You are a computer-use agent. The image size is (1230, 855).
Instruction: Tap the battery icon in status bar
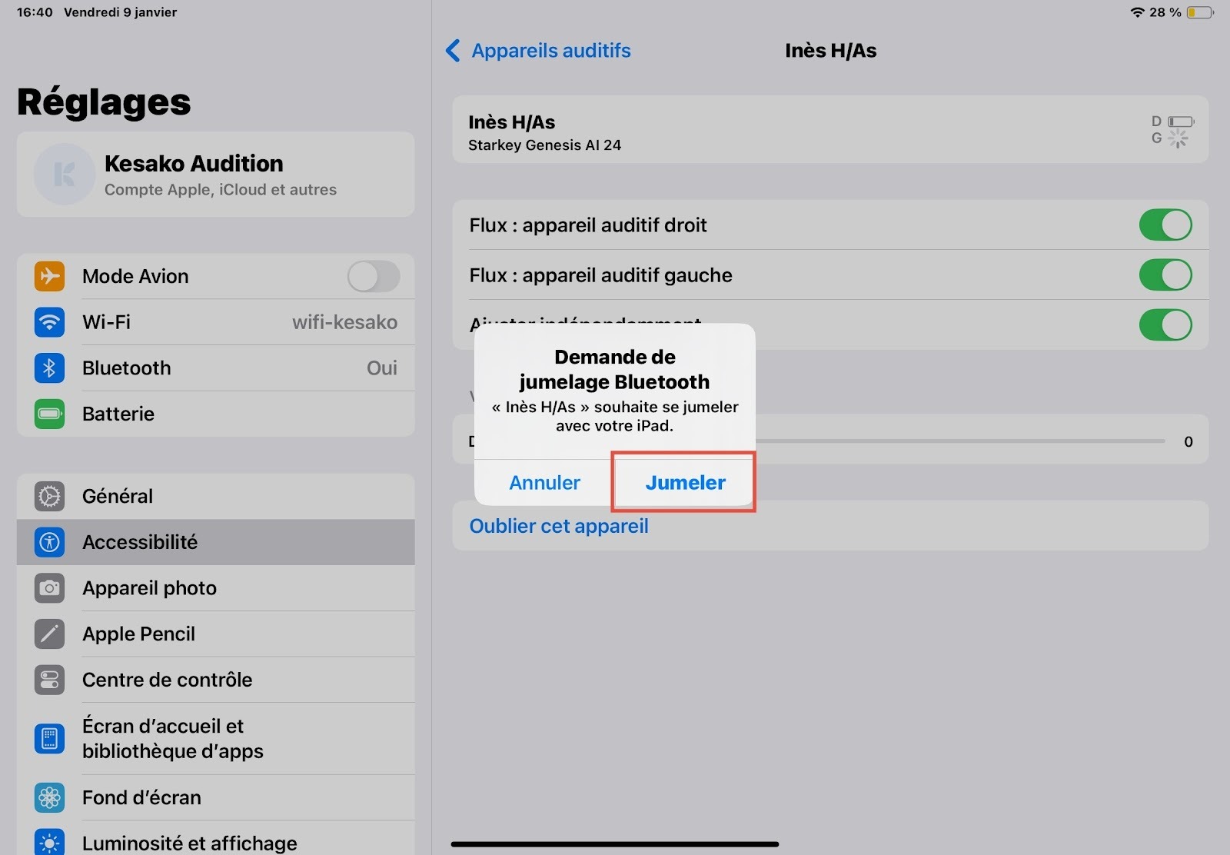pyautogui.click(x=1200, y=12)
